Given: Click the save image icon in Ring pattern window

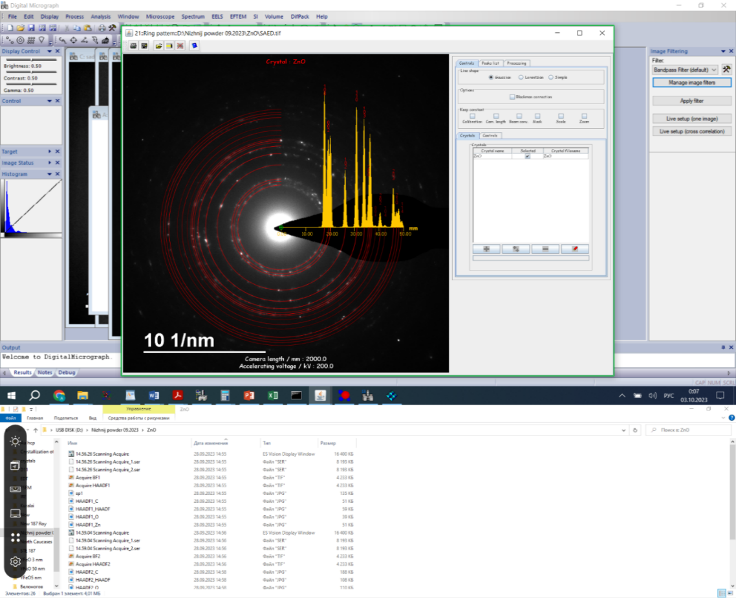Looking at the screenshot, I should point(145,45).
